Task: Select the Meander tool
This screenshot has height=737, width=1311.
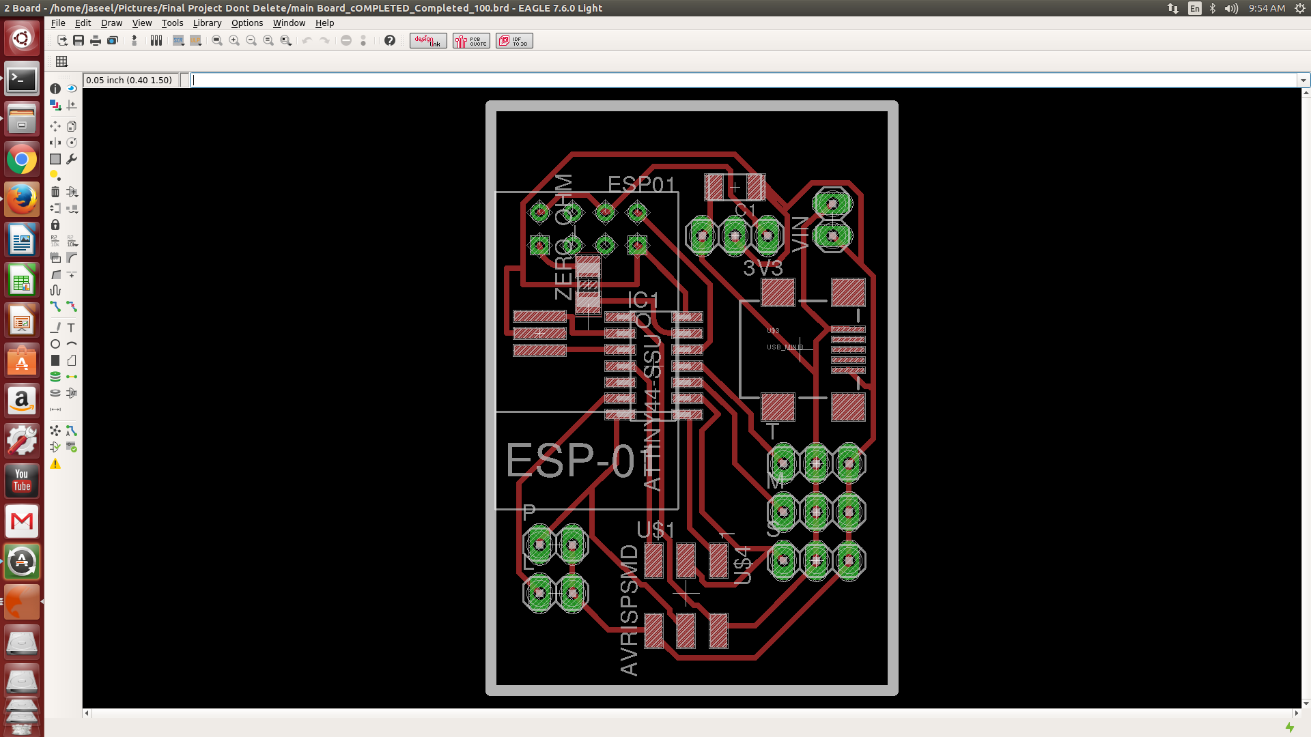Action: click(x=55, y=291)
